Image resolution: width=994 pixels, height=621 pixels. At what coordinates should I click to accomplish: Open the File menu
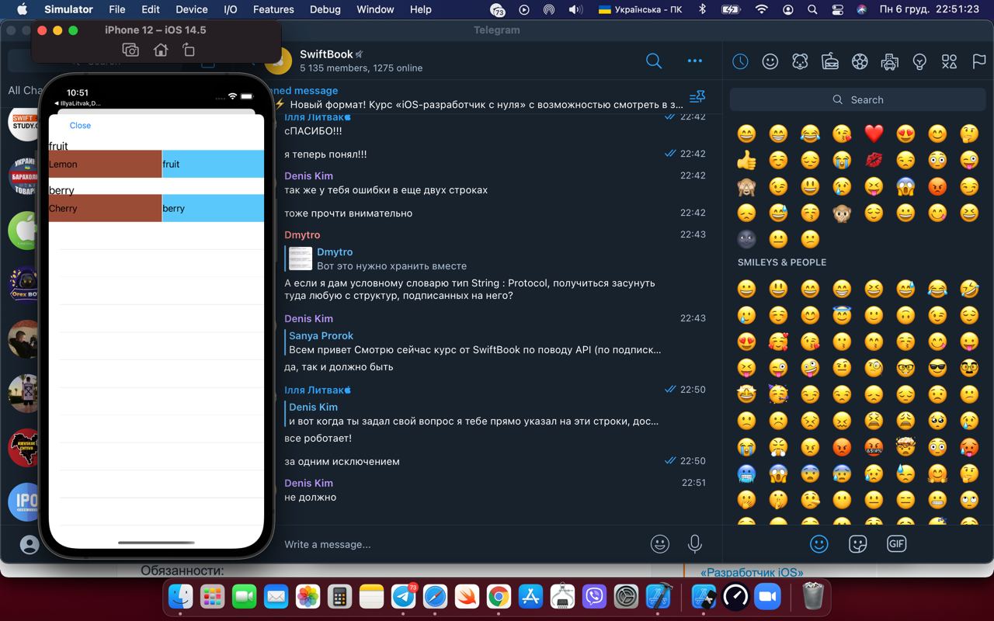[x=117, y=9]
